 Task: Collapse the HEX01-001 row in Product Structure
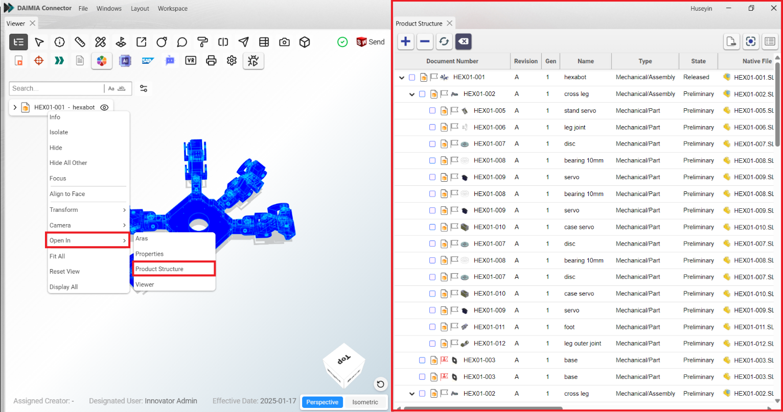coord(402,78)
